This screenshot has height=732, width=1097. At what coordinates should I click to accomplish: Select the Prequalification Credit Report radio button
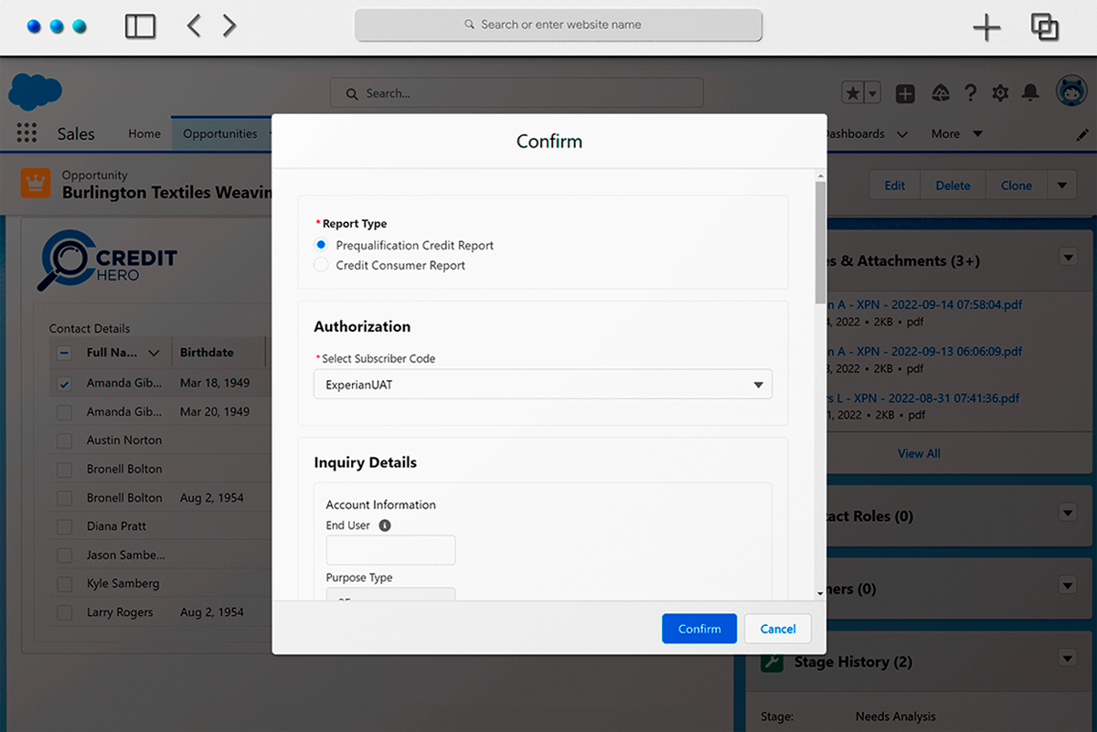[321, 244]
